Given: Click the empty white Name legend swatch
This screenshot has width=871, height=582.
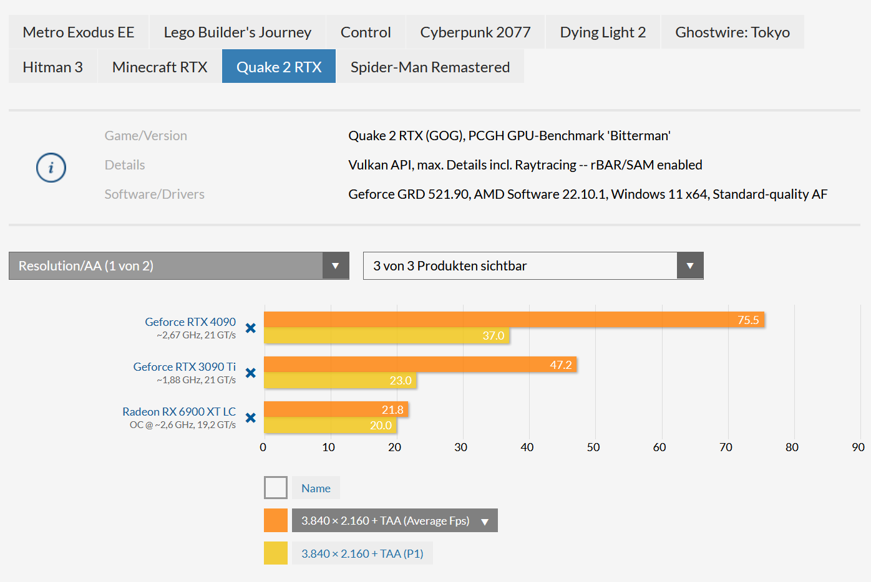Looking at the screenshot, I should [276, 488].
